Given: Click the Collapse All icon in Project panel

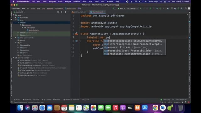Looking at the screenshot, I should tap(62, 12).
